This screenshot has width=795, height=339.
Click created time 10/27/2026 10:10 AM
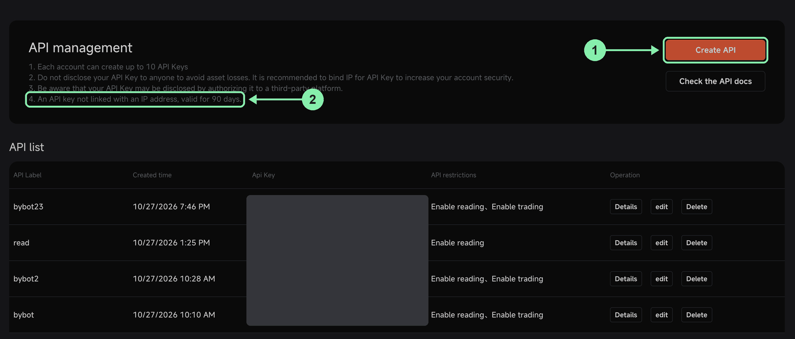pyautogui.click(x=174, y=315)
